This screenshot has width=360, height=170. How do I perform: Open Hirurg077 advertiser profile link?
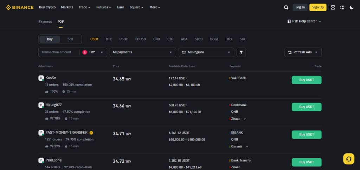tap(54, 105)
